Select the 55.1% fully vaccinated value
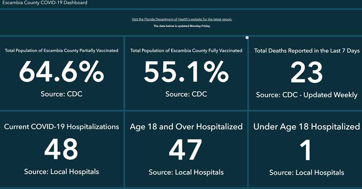The image size is (362, 189). [186, 72]
